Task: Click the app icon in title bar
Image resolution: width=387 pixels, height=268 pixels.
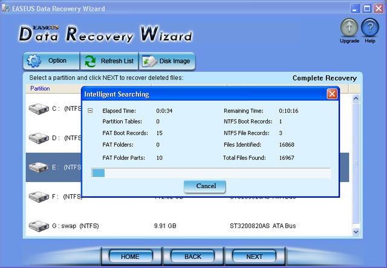Action: pos(5,8)
